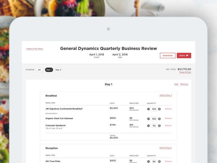Click the event title General Dynamics Quarterly Business Review
The width and height of the screenshot is (217, 163).
point(108,49)
